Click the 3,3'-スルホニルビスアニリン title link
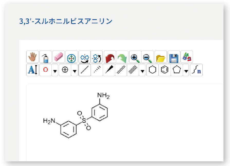Screen dimensions: 230x166 [66, 22]
